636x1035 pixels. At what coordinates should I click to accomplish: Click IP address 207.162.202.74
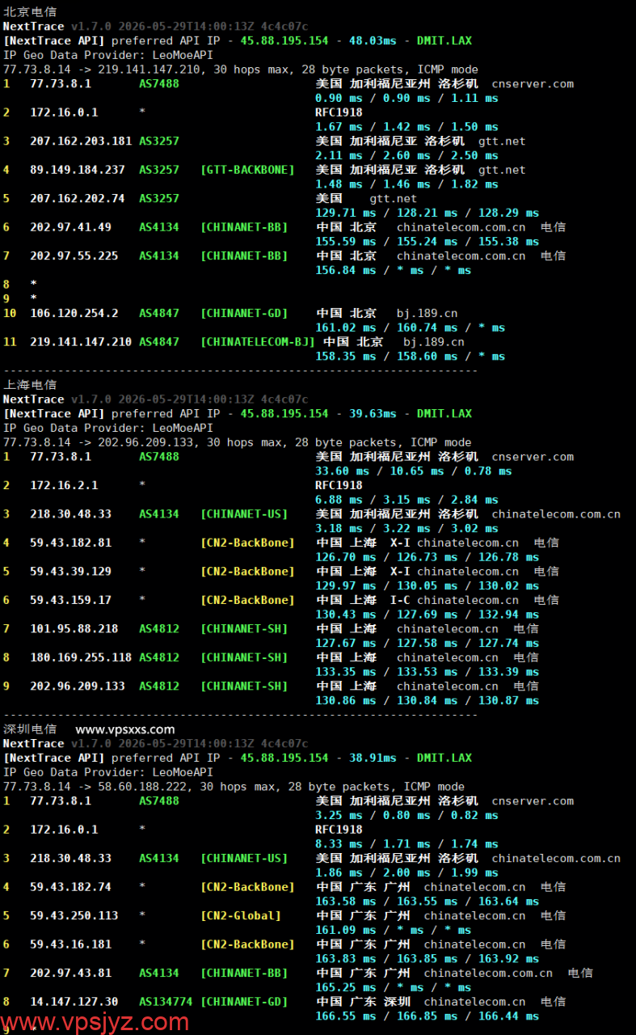point(78,198)
